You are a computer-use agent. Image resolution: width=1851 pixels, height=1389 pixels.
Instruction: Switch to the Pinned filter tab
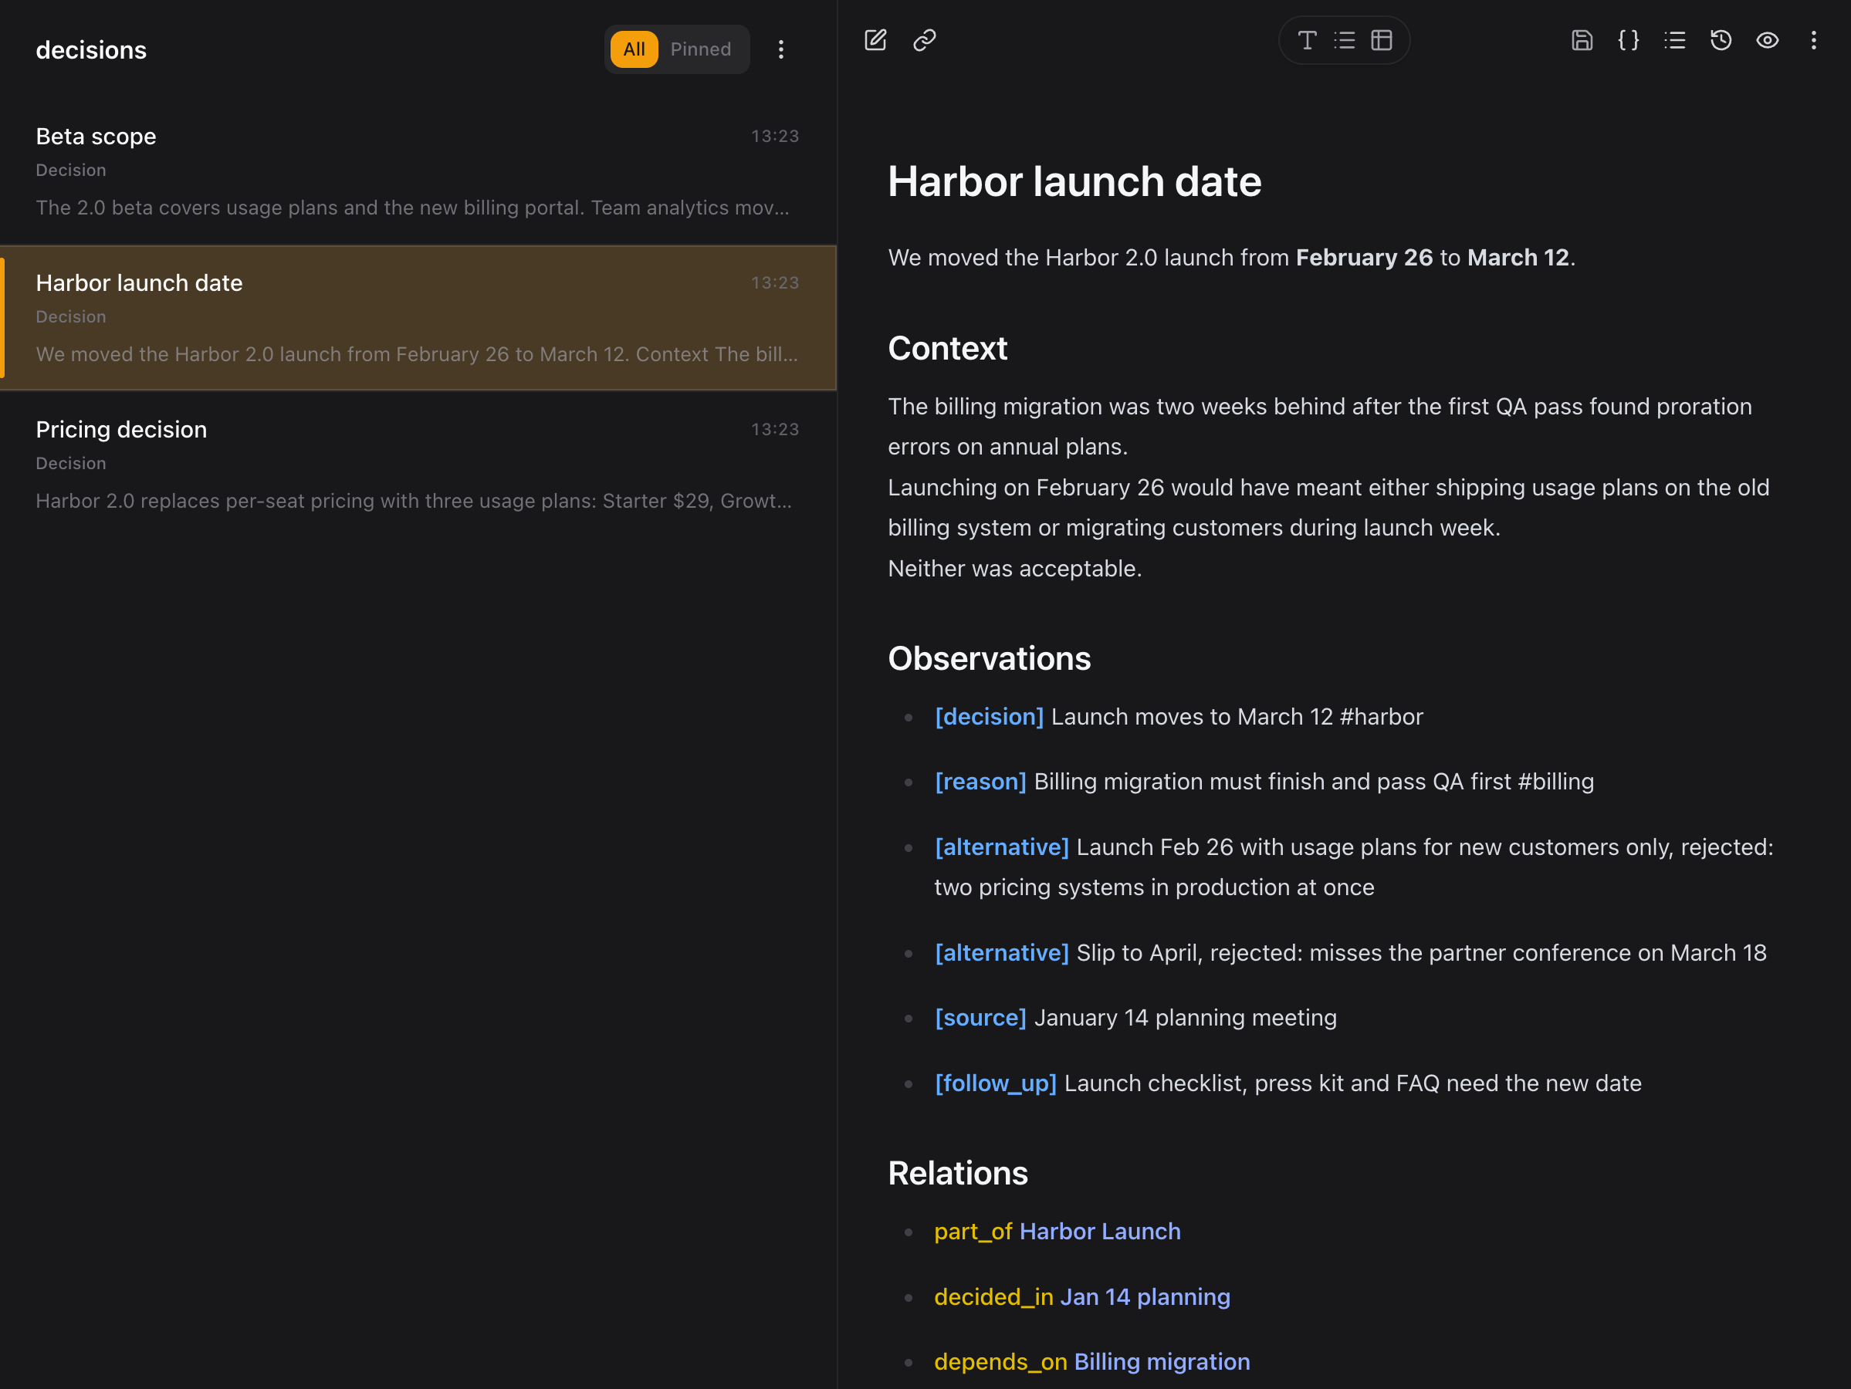tap(700, 49)
